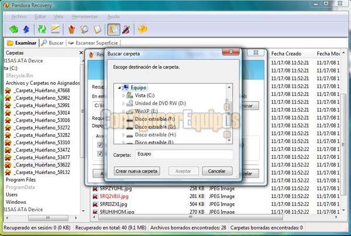
Task: Click the Carpeta text field
Action: 184,154
